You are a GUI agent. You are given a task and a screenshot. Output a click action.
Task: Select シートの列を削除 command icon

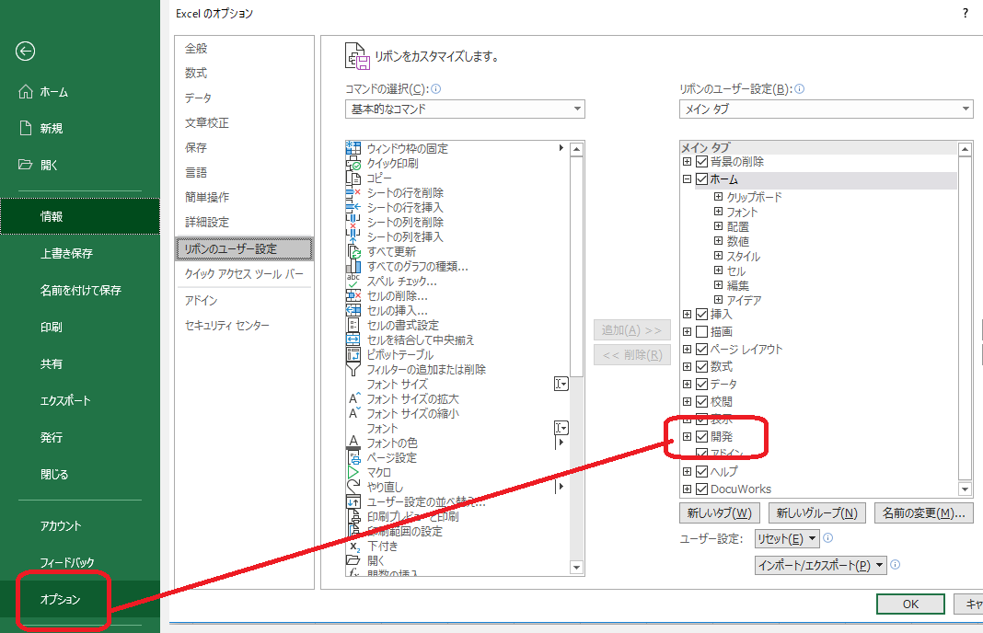click(353, 222)
